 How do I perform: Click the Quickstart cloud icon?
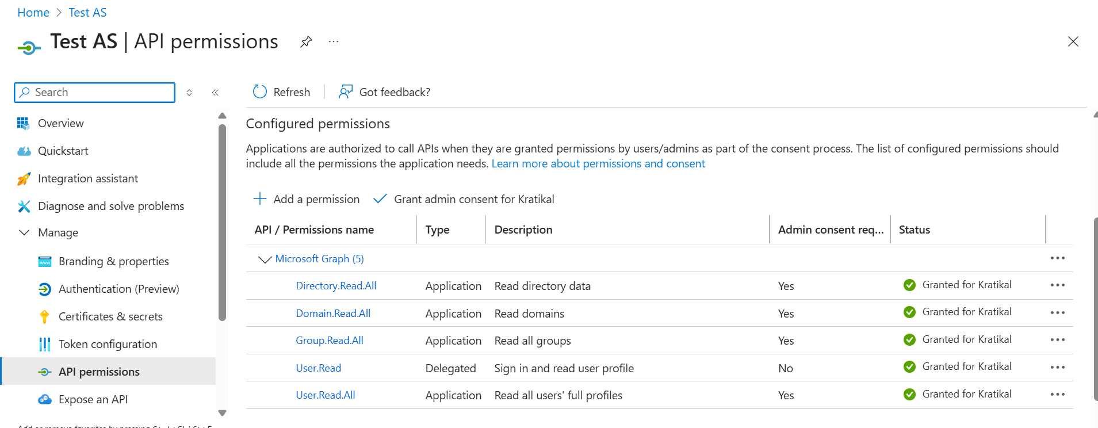(x=24, y=151)
